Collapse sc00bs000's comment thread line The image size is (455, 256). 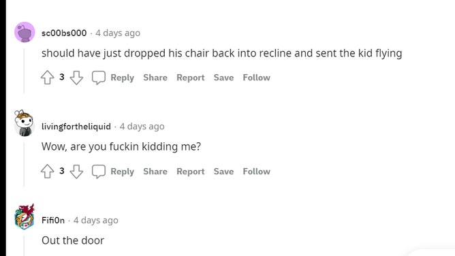(x=24, y=71)
